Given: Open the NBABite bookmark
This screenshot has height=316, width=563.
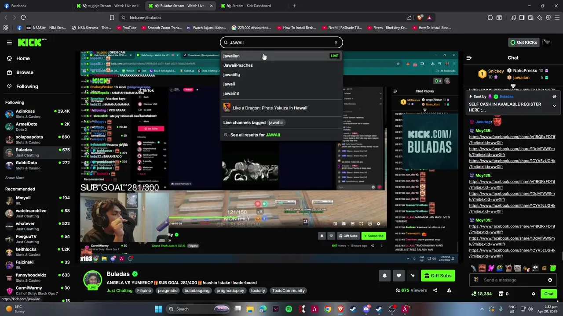Looking at the screenshot, I should point(46,28).
